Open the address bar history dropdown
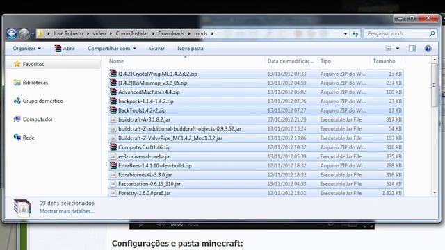The image size is (445, 250). coord(346,34)
